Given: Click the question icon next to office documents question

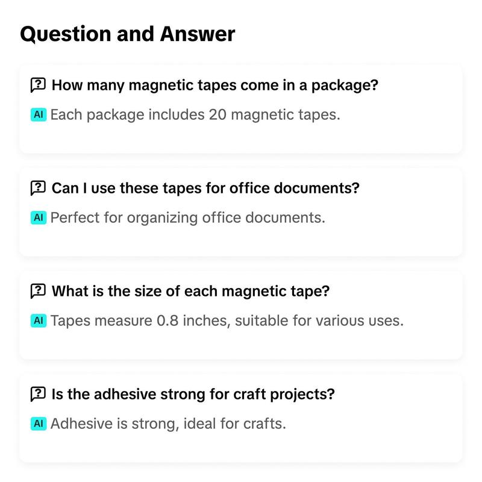Looking at the screenshot, I should [38, 188].
